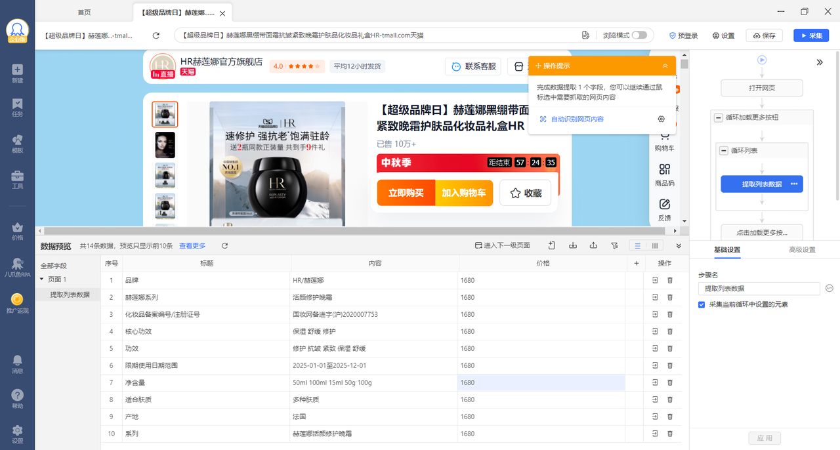The image size is (840, 450).
Task: Go to the 首页 tab
Action: (84, 12)
